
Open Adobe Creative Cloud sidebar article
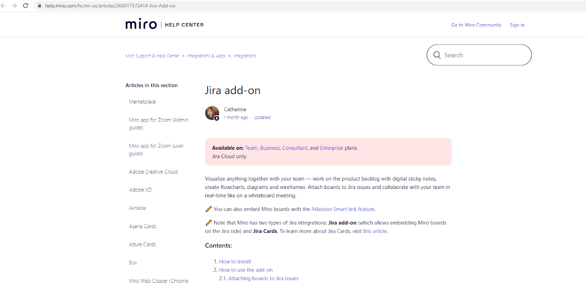point(153,172)
